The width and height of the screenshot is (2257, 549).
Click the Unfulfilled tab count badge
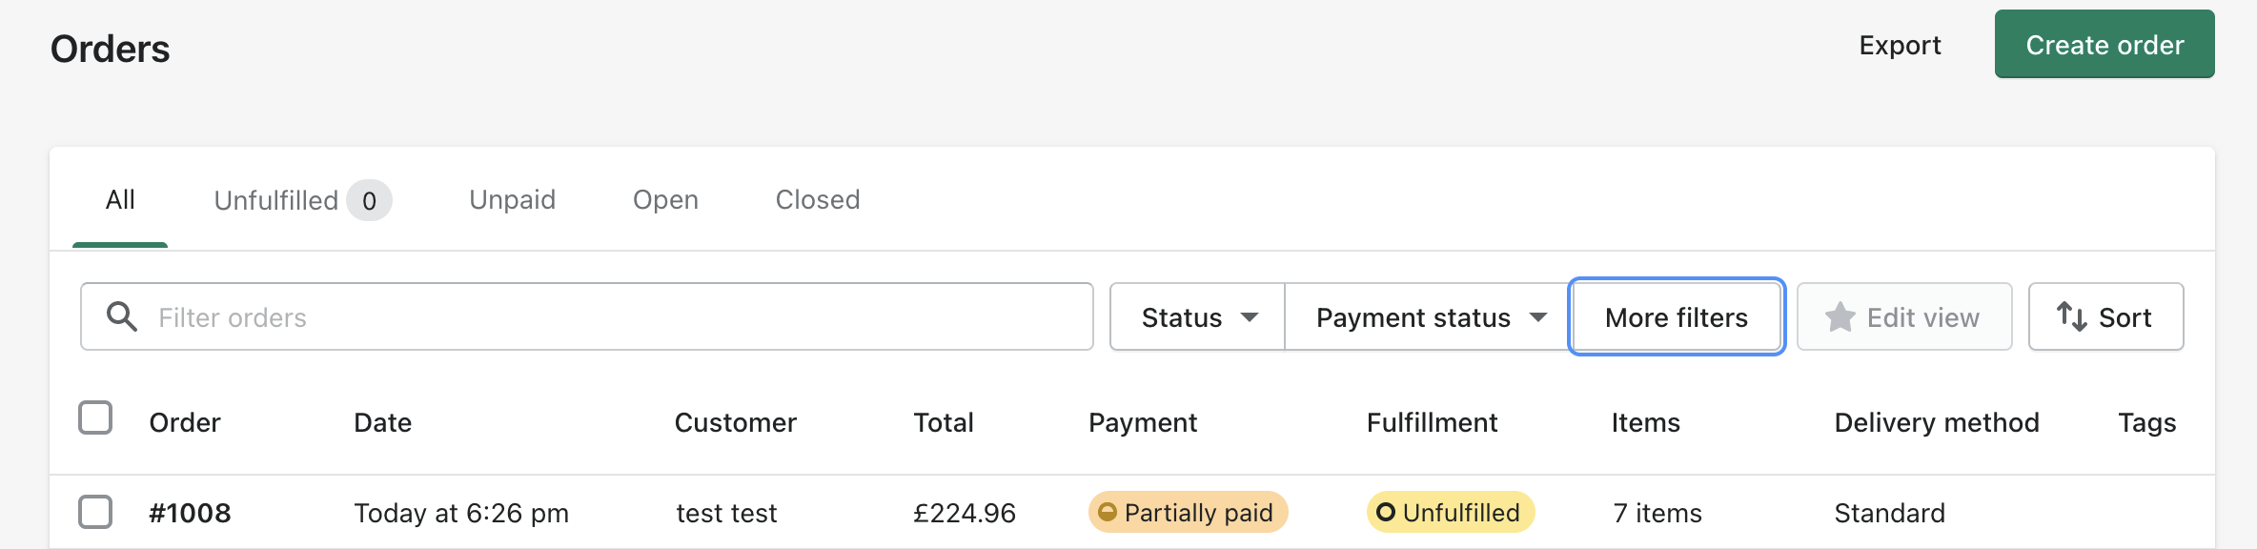pos(369,201)
